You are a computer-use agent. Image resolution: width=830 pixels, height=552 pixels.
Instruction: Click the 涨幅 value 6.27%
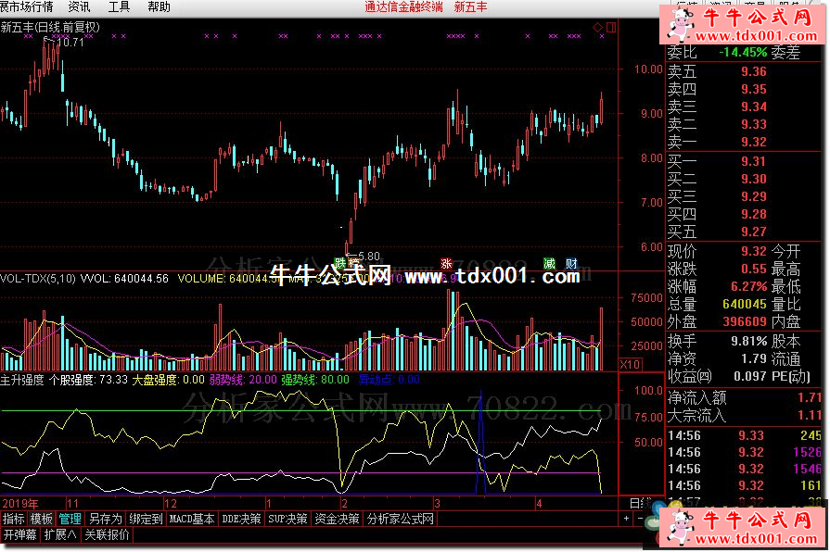pyautogui.click(x=749, y=286)
